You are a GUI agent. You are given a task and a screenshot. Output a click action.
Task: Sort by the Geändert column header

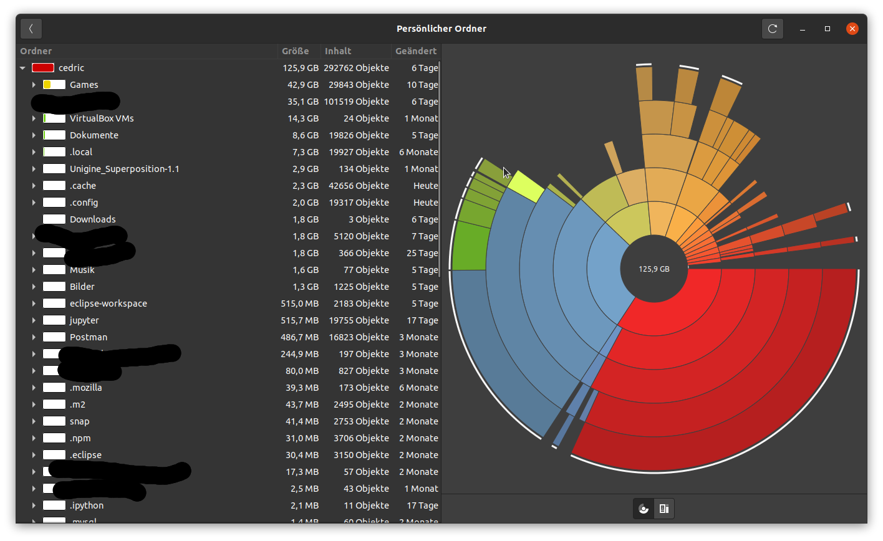[415, 51]
